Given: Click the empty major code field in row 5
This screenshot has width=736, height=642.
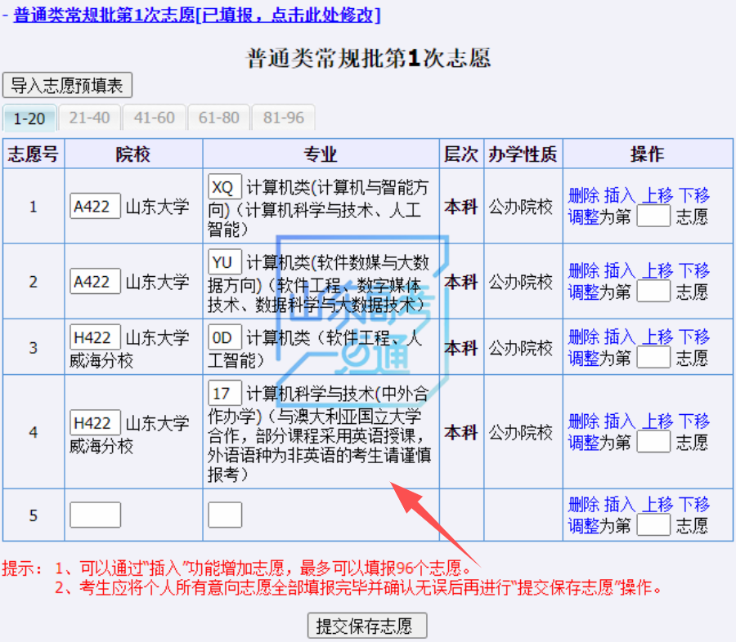Looking at the screenshot, I should pyautogui.click(x=225, y=515).
